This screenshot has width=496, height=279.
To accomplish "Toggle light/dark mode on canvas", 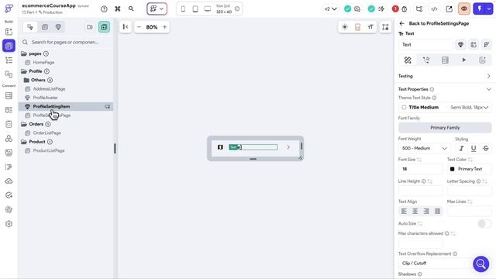I will point(345,27).
